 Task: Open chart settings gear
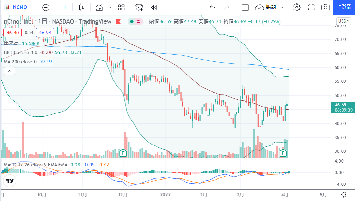(297, 8)
